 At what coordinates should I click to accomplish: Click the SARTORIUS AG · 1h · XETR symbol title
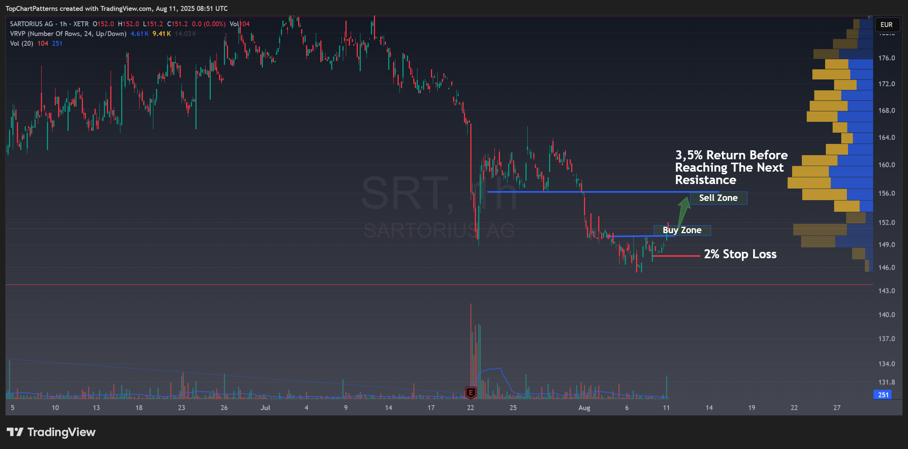(49, 24)
